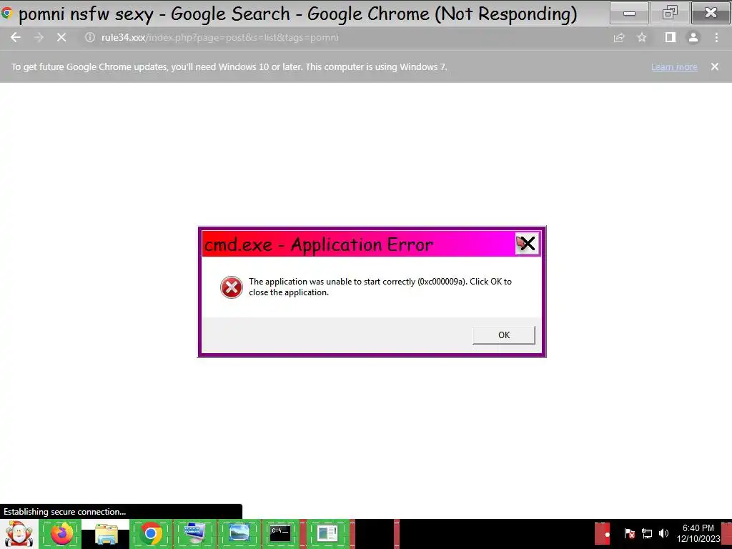
Task: Click the 'Establishing secure connection...' status text
Action: tap(65, 512)
